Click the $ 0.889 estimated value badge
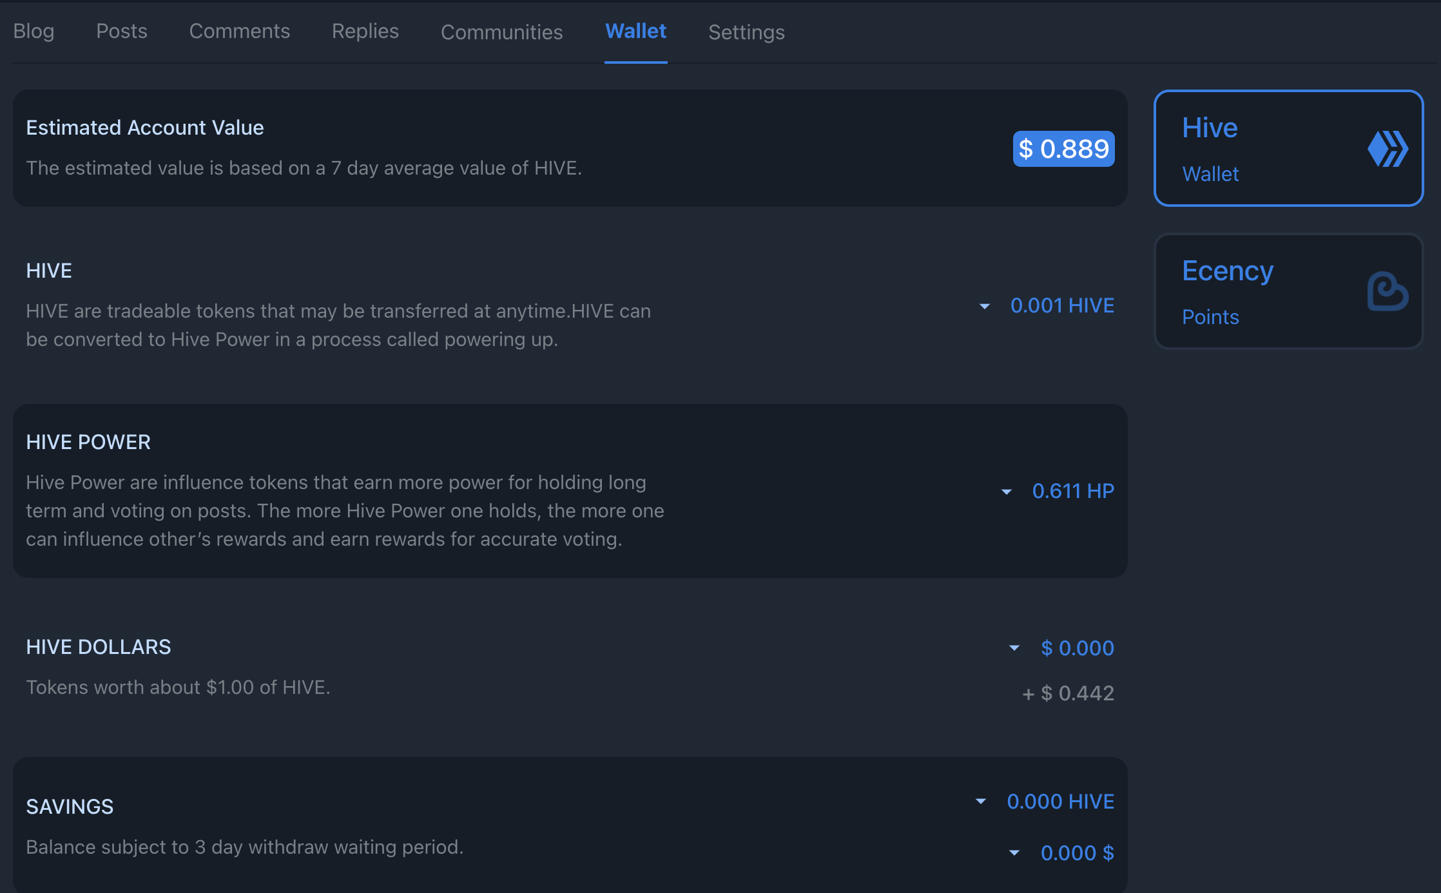Viewport: 1441px width, 893px height. point(1064,149)
